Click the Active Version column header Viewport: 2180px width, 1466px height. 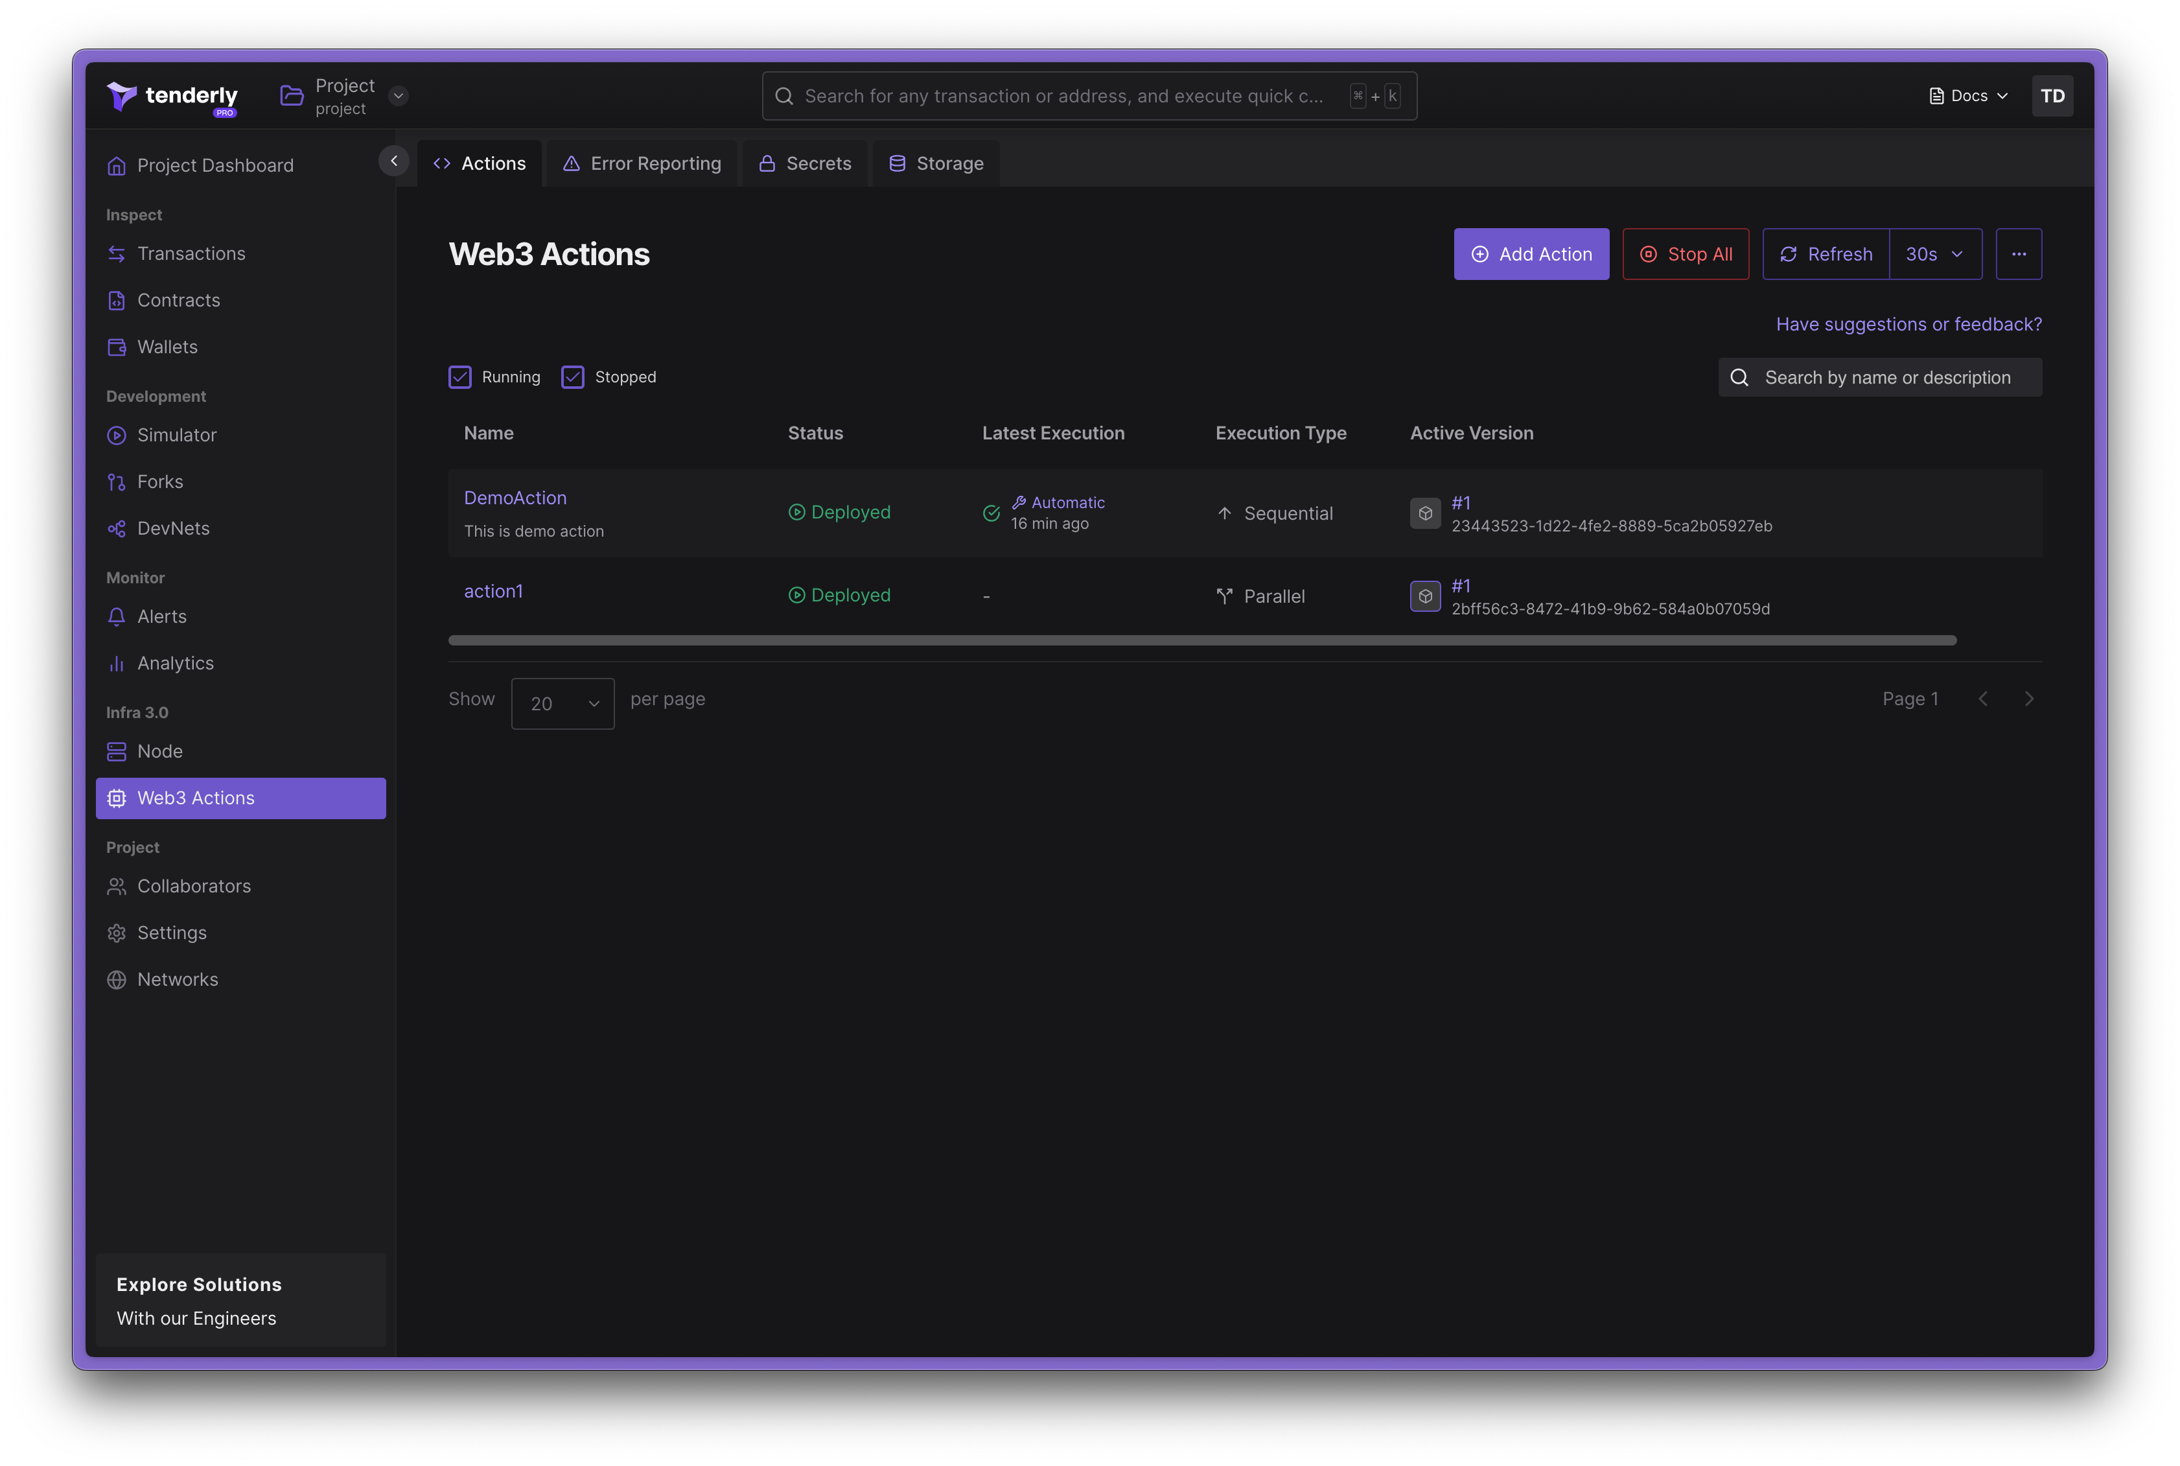click(x=1472, y=433)
